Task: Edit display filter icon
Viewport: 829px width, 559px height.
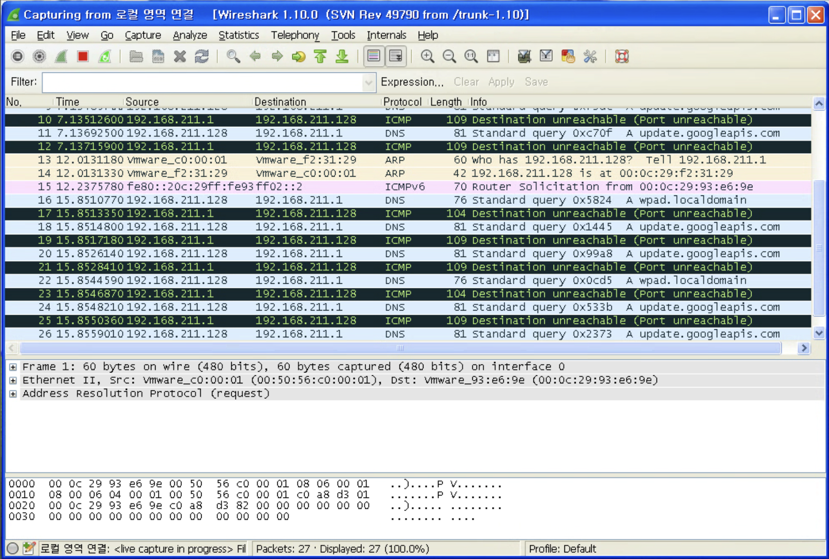Action: coord(546,56)
